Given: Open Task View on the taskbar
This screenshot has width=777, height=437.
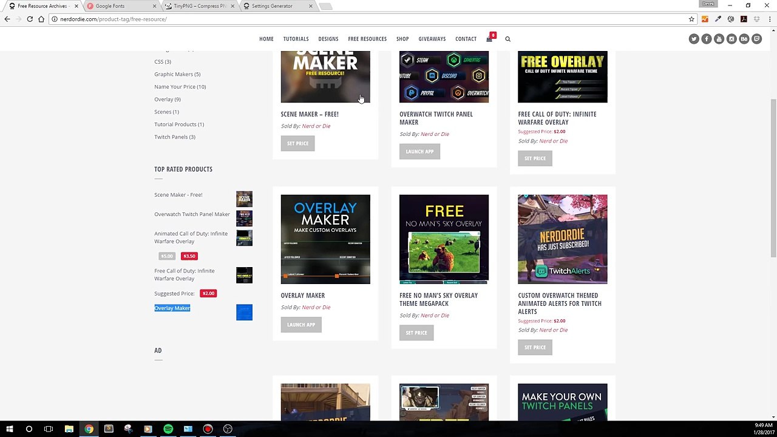Looking at the screenshot, I should pyautogui.click(x=49, y=429).
